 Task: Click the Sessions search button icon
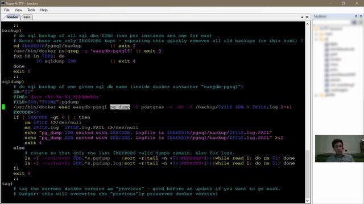click(354, 23)
